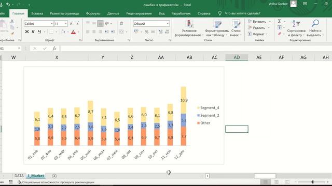Open the Формулы ribbon tab

coord(93,13)
